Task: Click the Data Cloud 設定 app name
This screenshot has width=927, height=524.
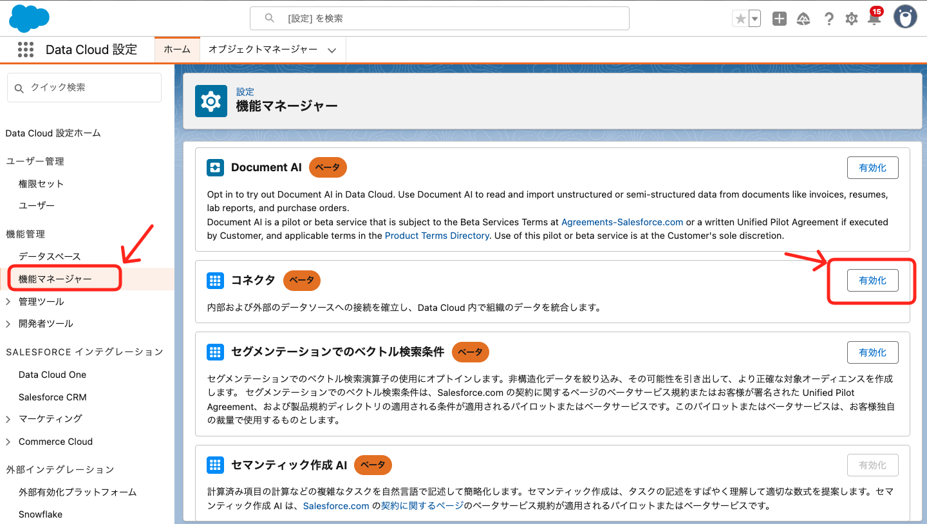Action: coord(91,50)
